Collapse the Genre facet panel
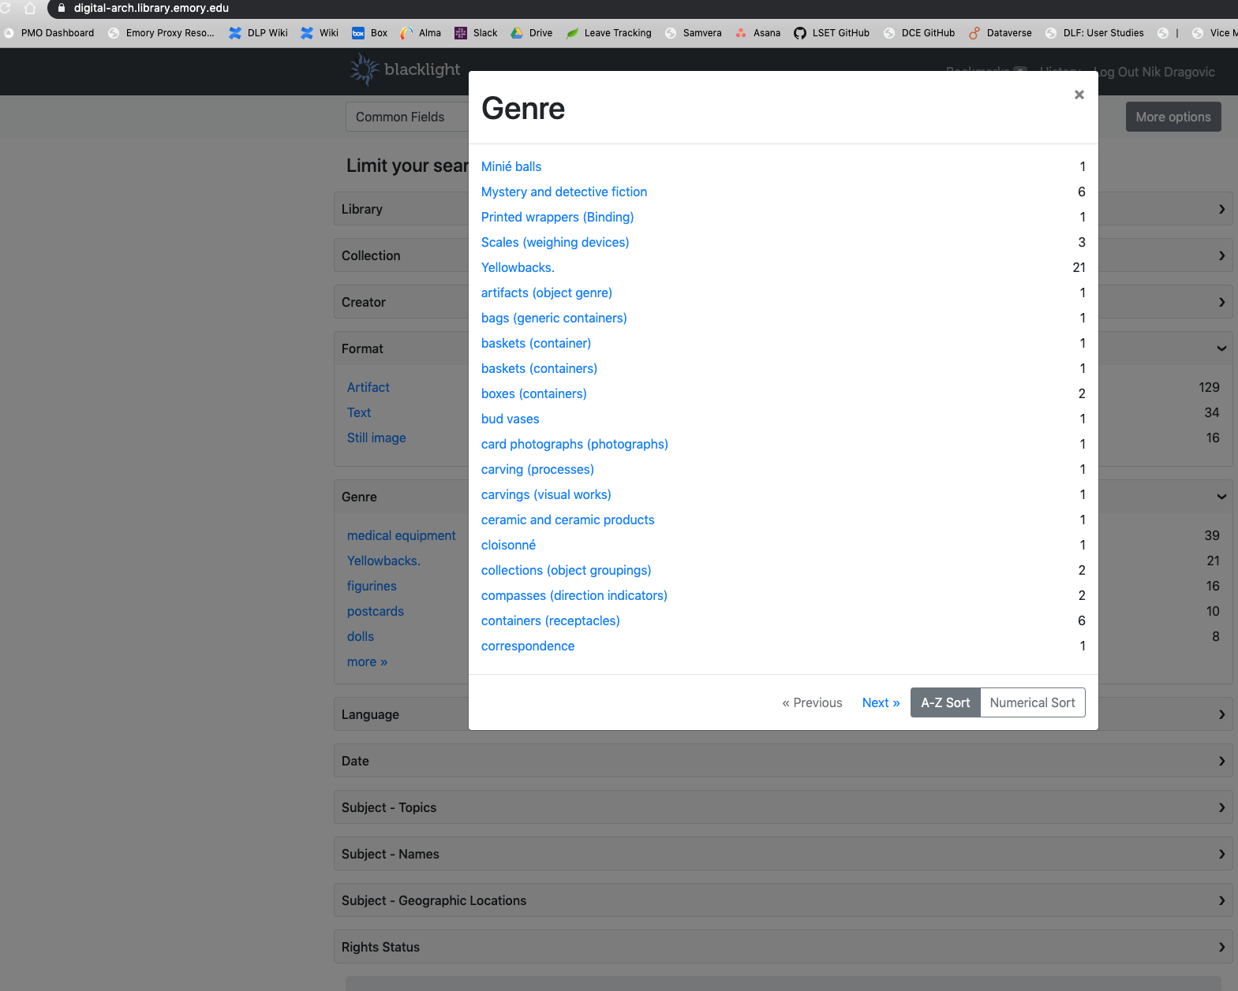This screenshot has width=1238, height=991. [783, 497]
